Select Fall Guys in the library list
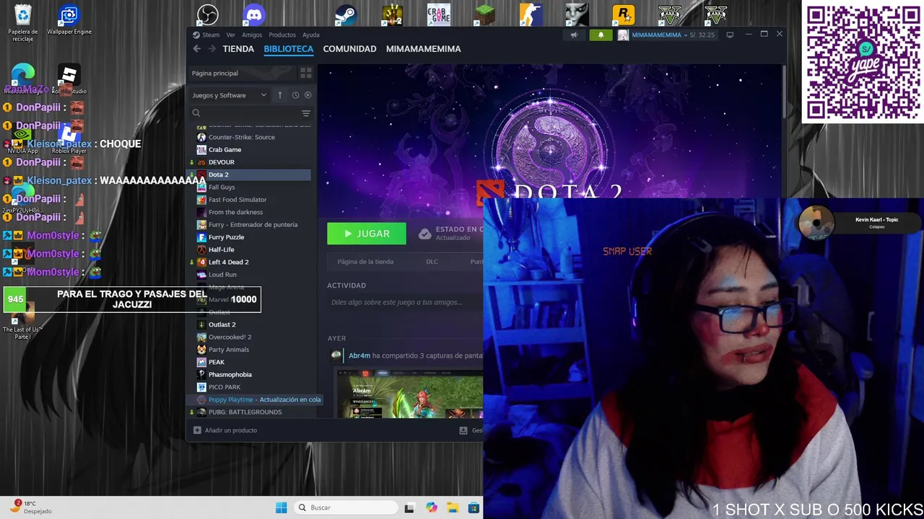 point(222,187)
